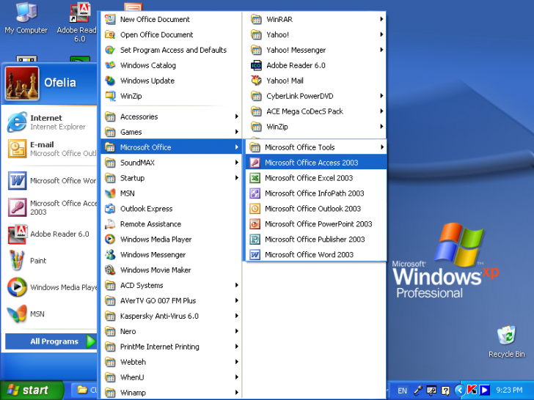
Task: Launch Microsoft Office Access 2003
Action: [x=311, y=163]
